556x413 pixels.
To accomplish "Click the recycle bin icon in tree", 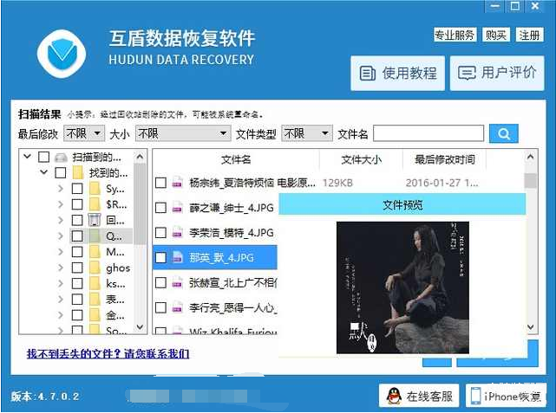I will click(95, 220).
